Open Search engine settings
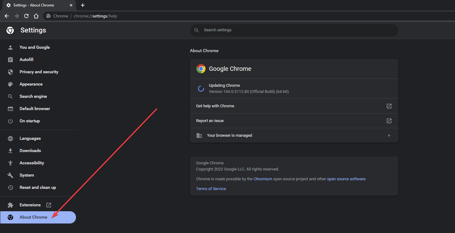Screen dimensions: 455x233 pyautogui.click(x=33, y=96)
